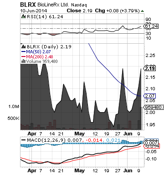Screen dimensions: 164x175
Task: Click Apr on MACD date axis
Action: (x=32, y=170)
